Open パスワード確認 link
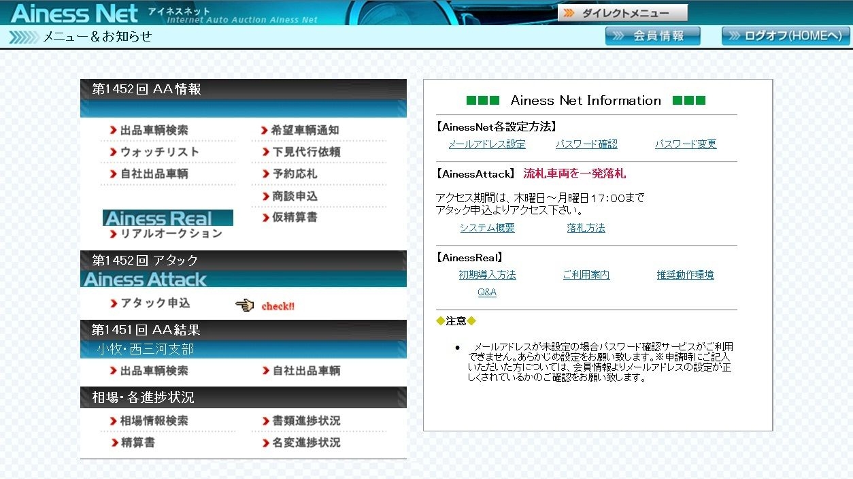Screen dimensions: 853x479 coord(586,144)
